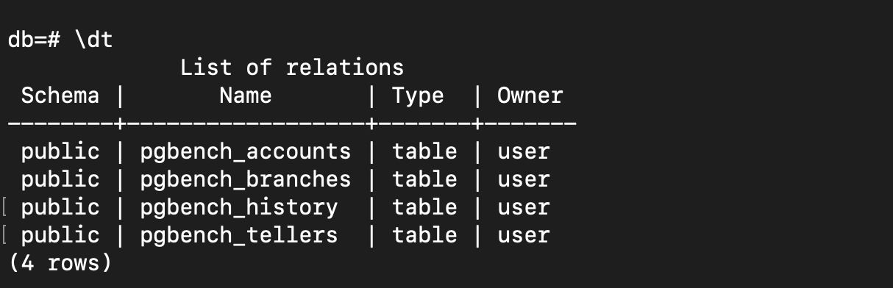
Task: Click the Schema column header
Action: click(60, 96)
